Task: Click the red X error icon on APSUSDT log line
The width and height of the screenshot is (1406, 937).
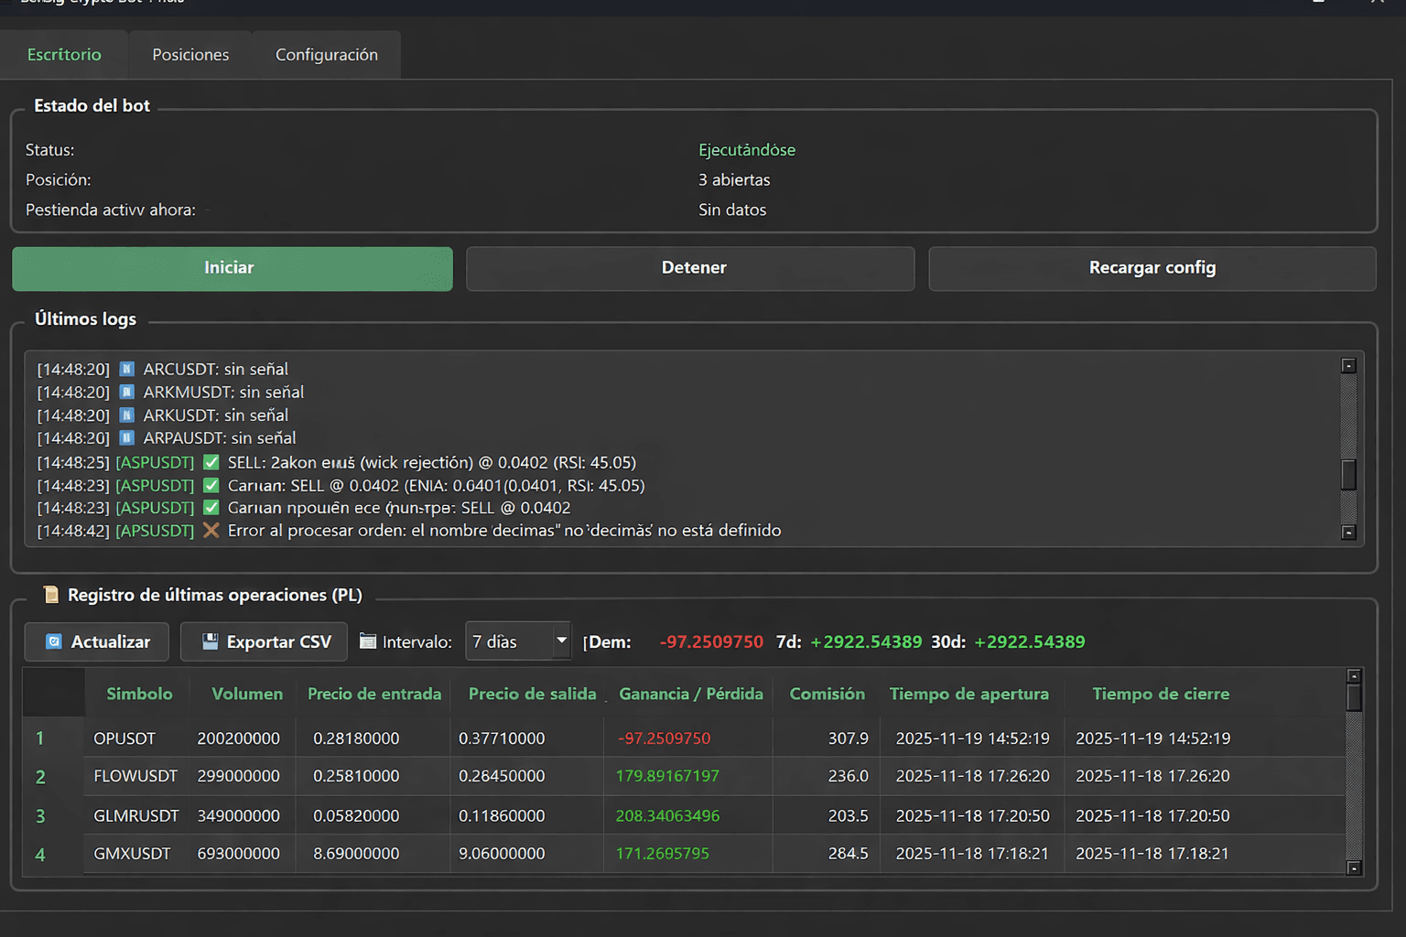Action: [211, 530]
